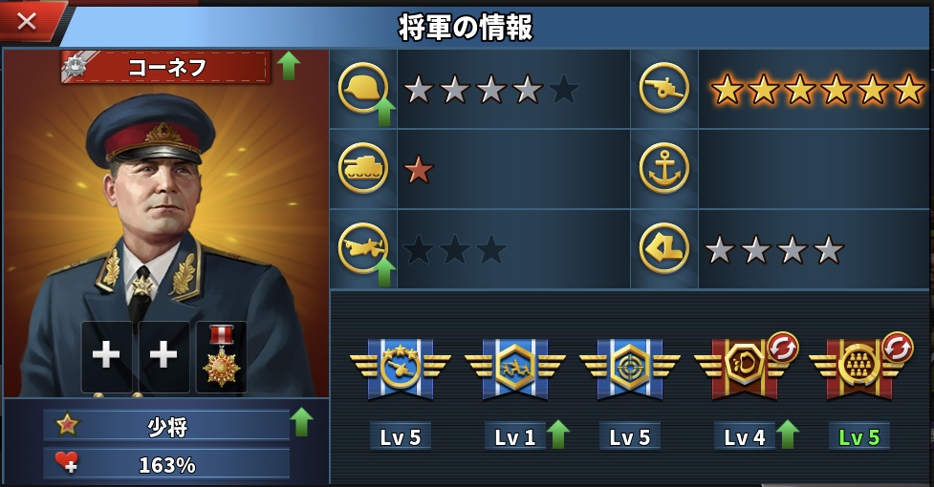Select the artillery cannon ability icon
The height and width of the screenshot is (487, 934).
point(664,88)
